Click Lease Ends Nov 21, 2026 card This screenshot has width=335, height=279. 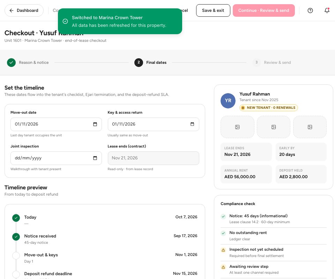pos(246,152)
